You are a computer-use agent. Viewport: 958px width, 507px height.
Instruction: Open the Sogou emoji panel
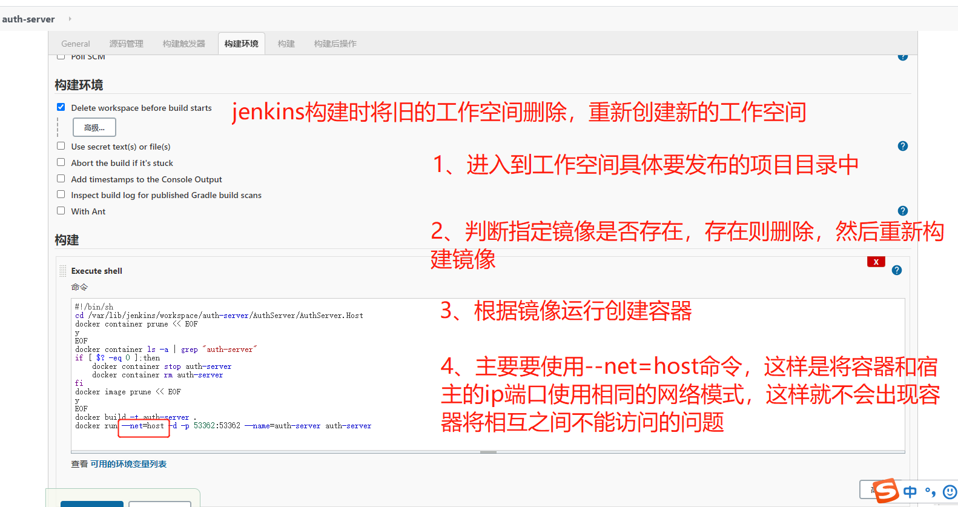(950, 492)
